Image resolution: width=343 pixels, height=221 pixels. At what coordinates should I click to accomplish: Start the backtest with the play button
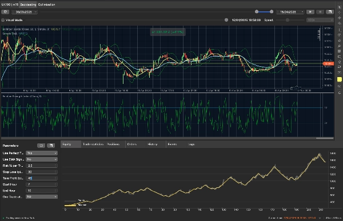(310, 12)
